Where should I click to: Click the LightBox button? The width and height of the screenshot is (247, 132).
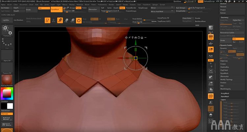(x=6, y=20)
